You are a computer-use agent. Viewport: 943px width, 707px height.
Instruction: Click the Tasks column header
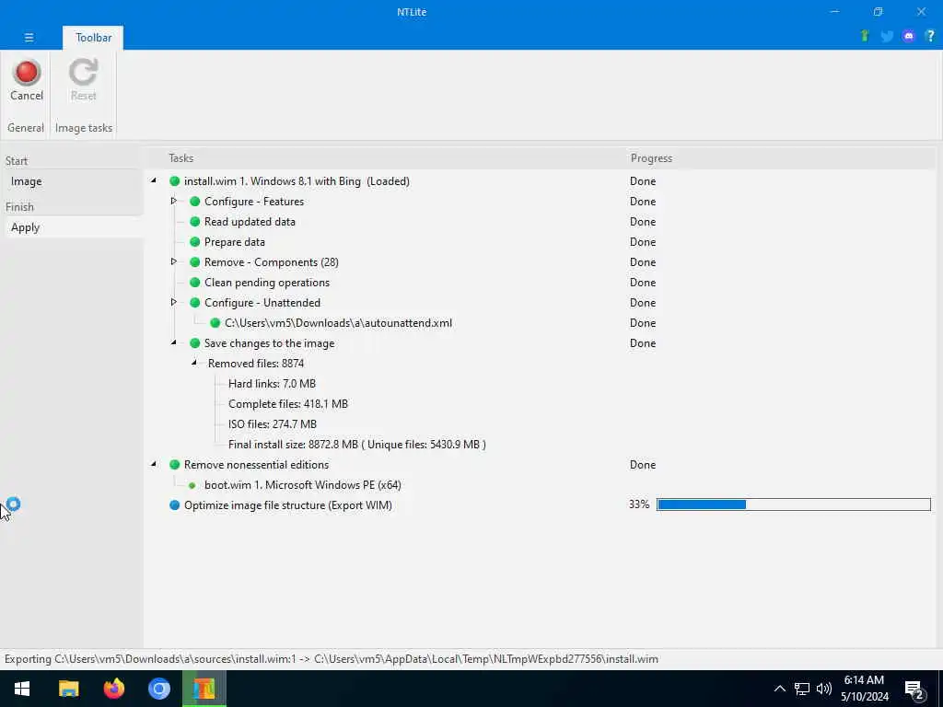(181, 158)
